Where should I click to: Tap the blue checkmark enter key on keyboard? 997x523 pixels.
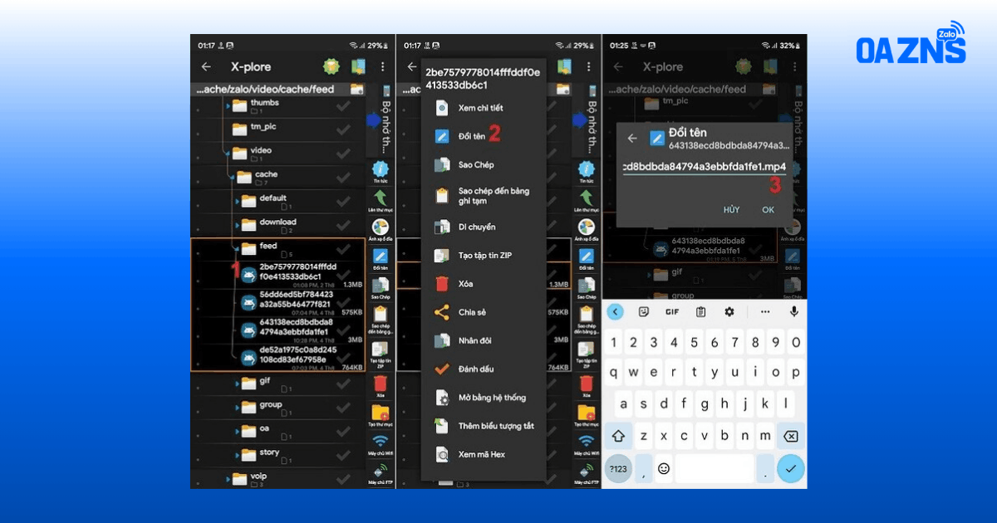tap(790, 468)
